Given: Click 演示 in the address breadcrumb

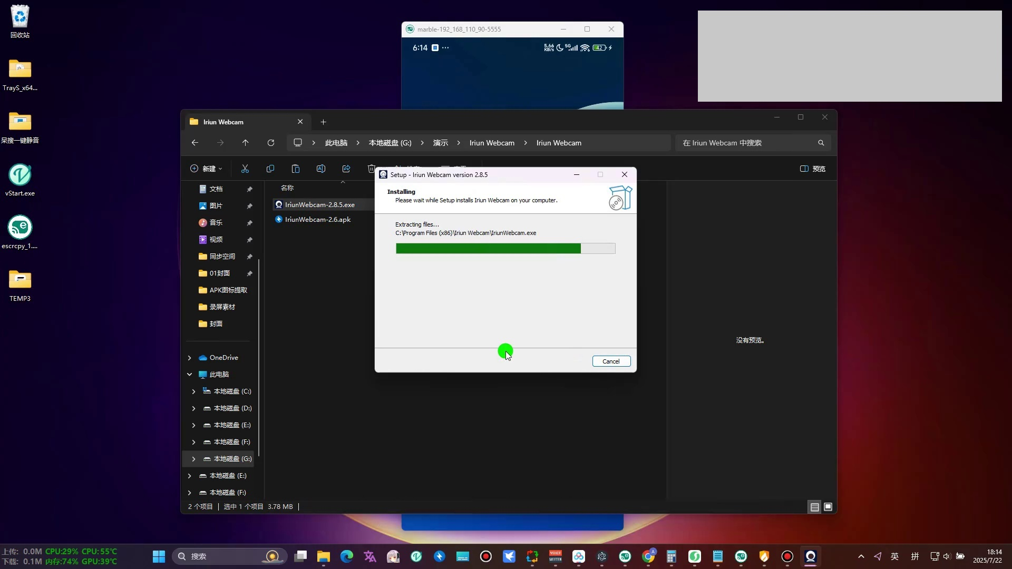Looking at the screenshot, I should tap(441, 143).
